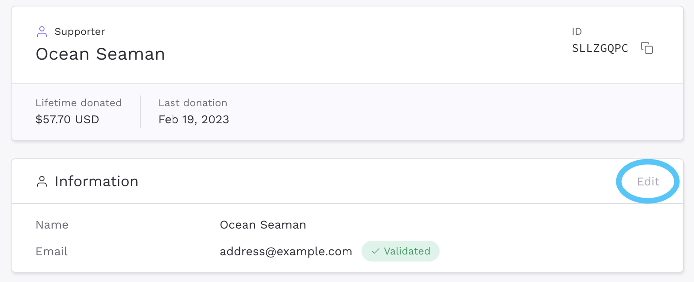The height and width of the screenshot is (282, 694).
Task: Click the Information section title
Action: click(96, 181)
